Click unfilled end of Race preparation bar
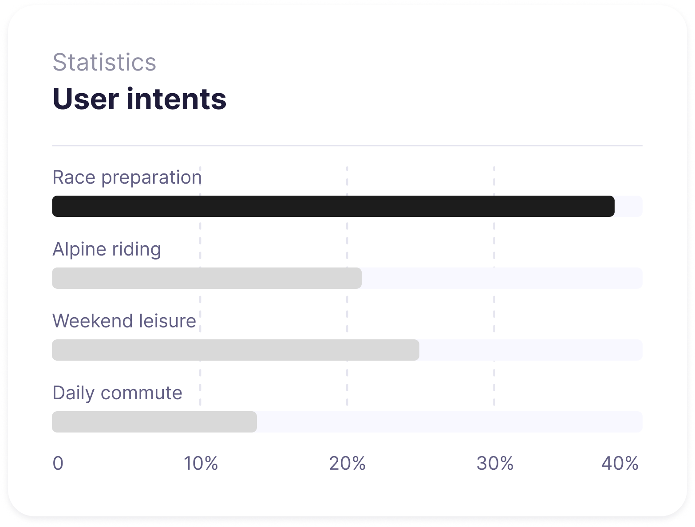Image resolution: width=695 pixels, height=527 pixels. [629, 206]
